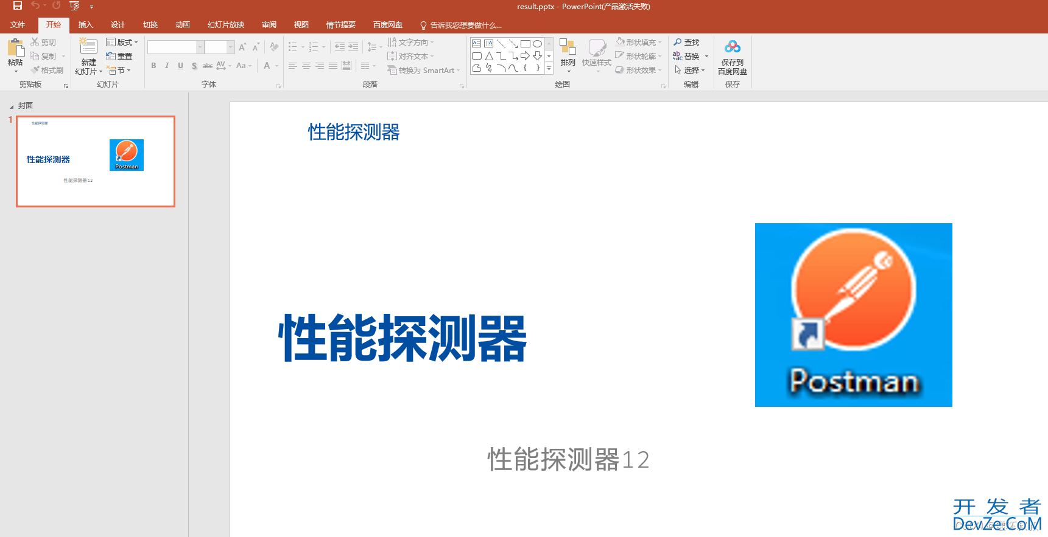Select the Isosceles Triangle shape

488,56
